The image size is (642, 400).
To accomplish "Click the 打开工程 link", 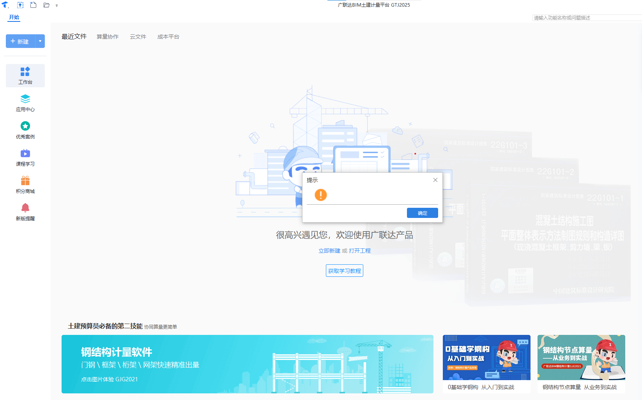I will pyautogui.click(x=360, y=251).
